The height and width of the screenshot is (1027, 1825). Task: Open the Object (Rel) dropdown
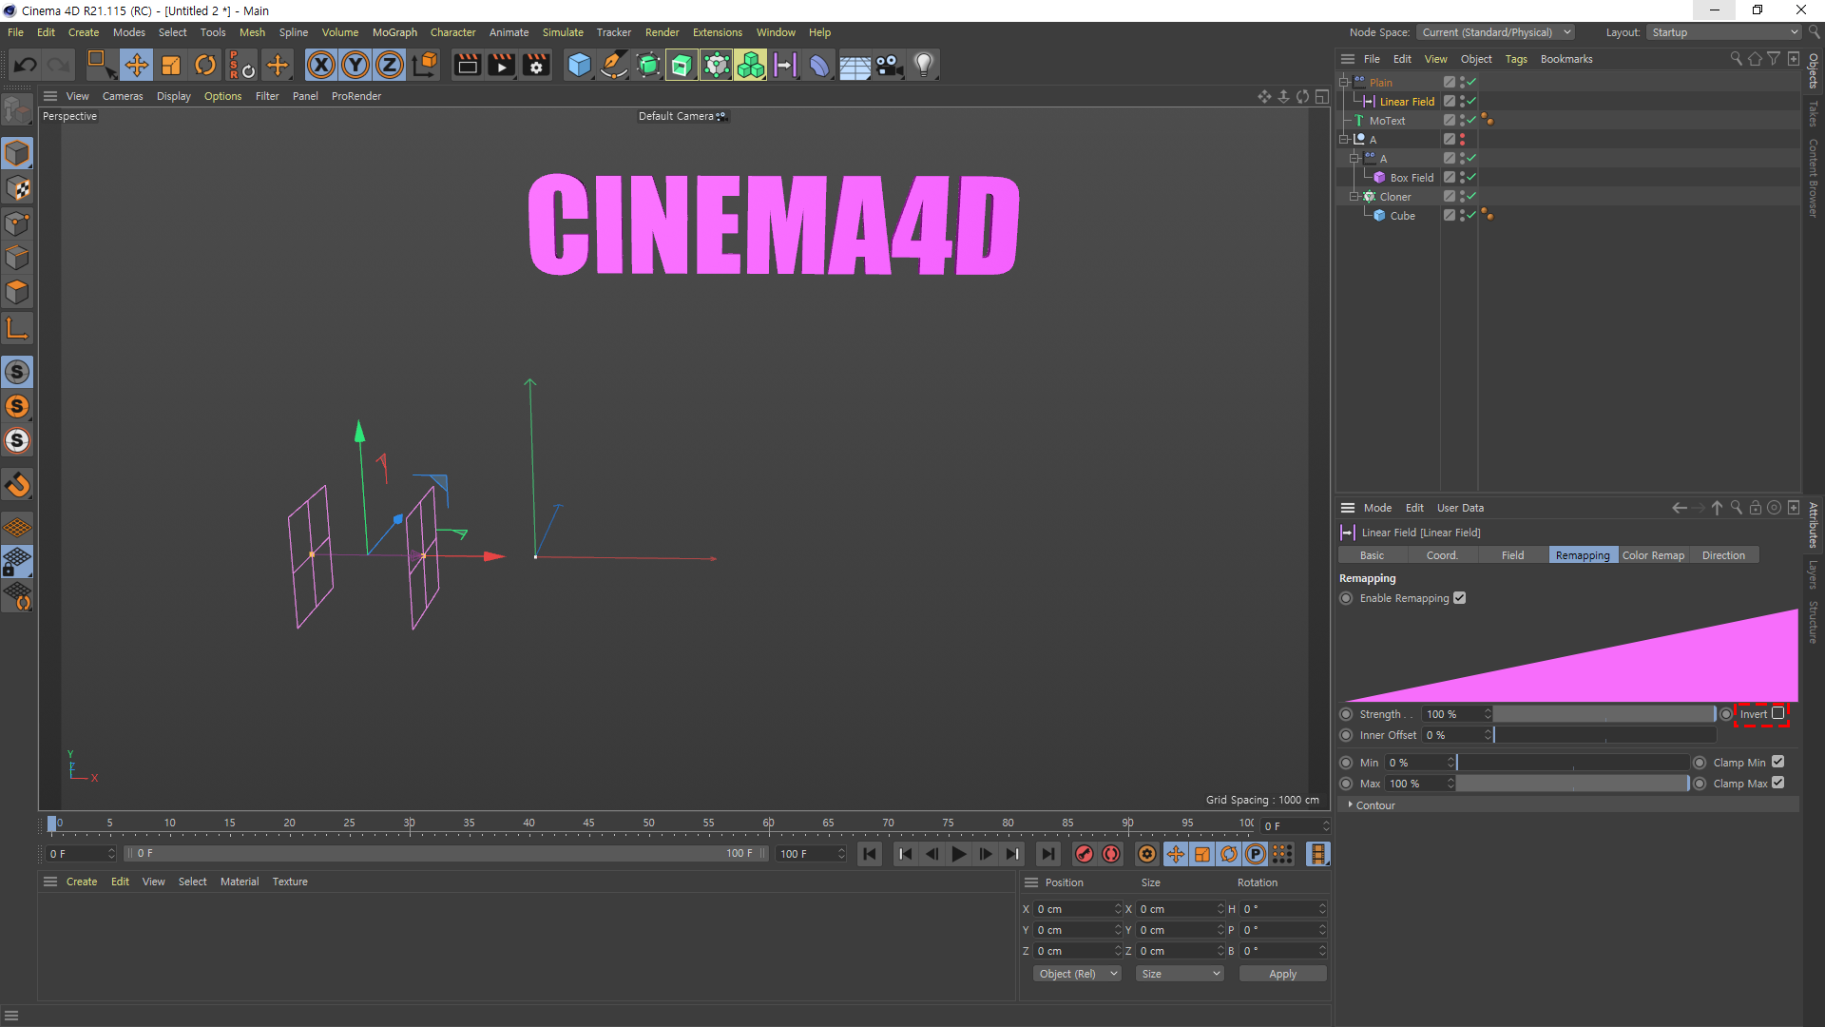1076,974
